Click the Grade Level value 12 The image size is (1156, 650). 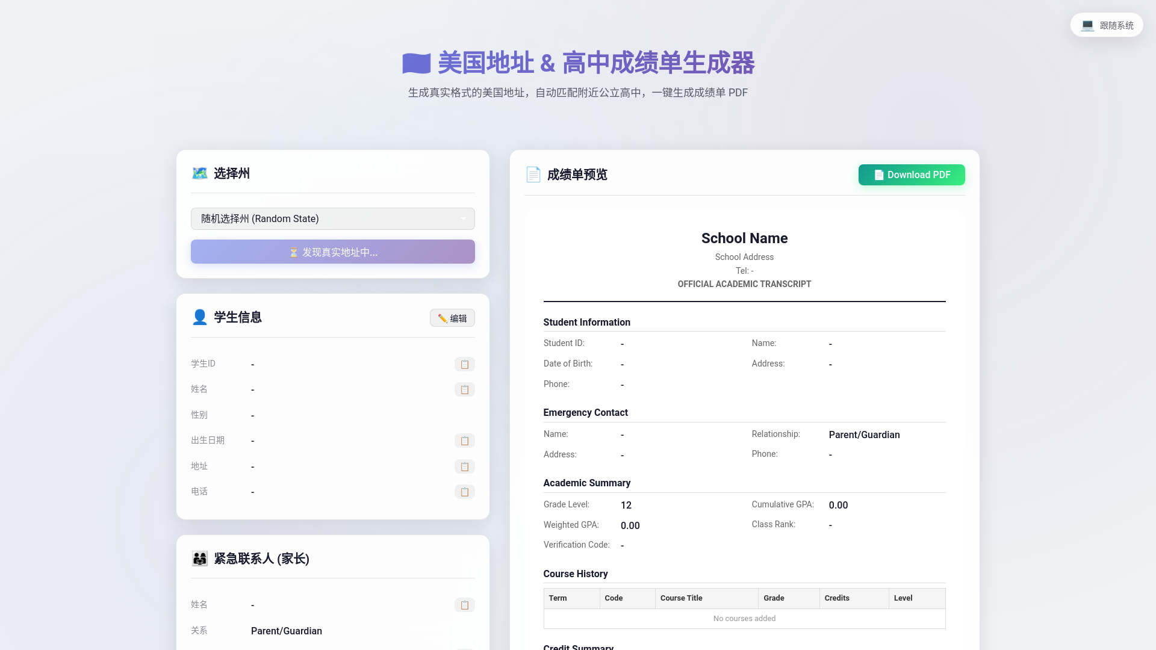pyautogui.click(x=626, y=505)
